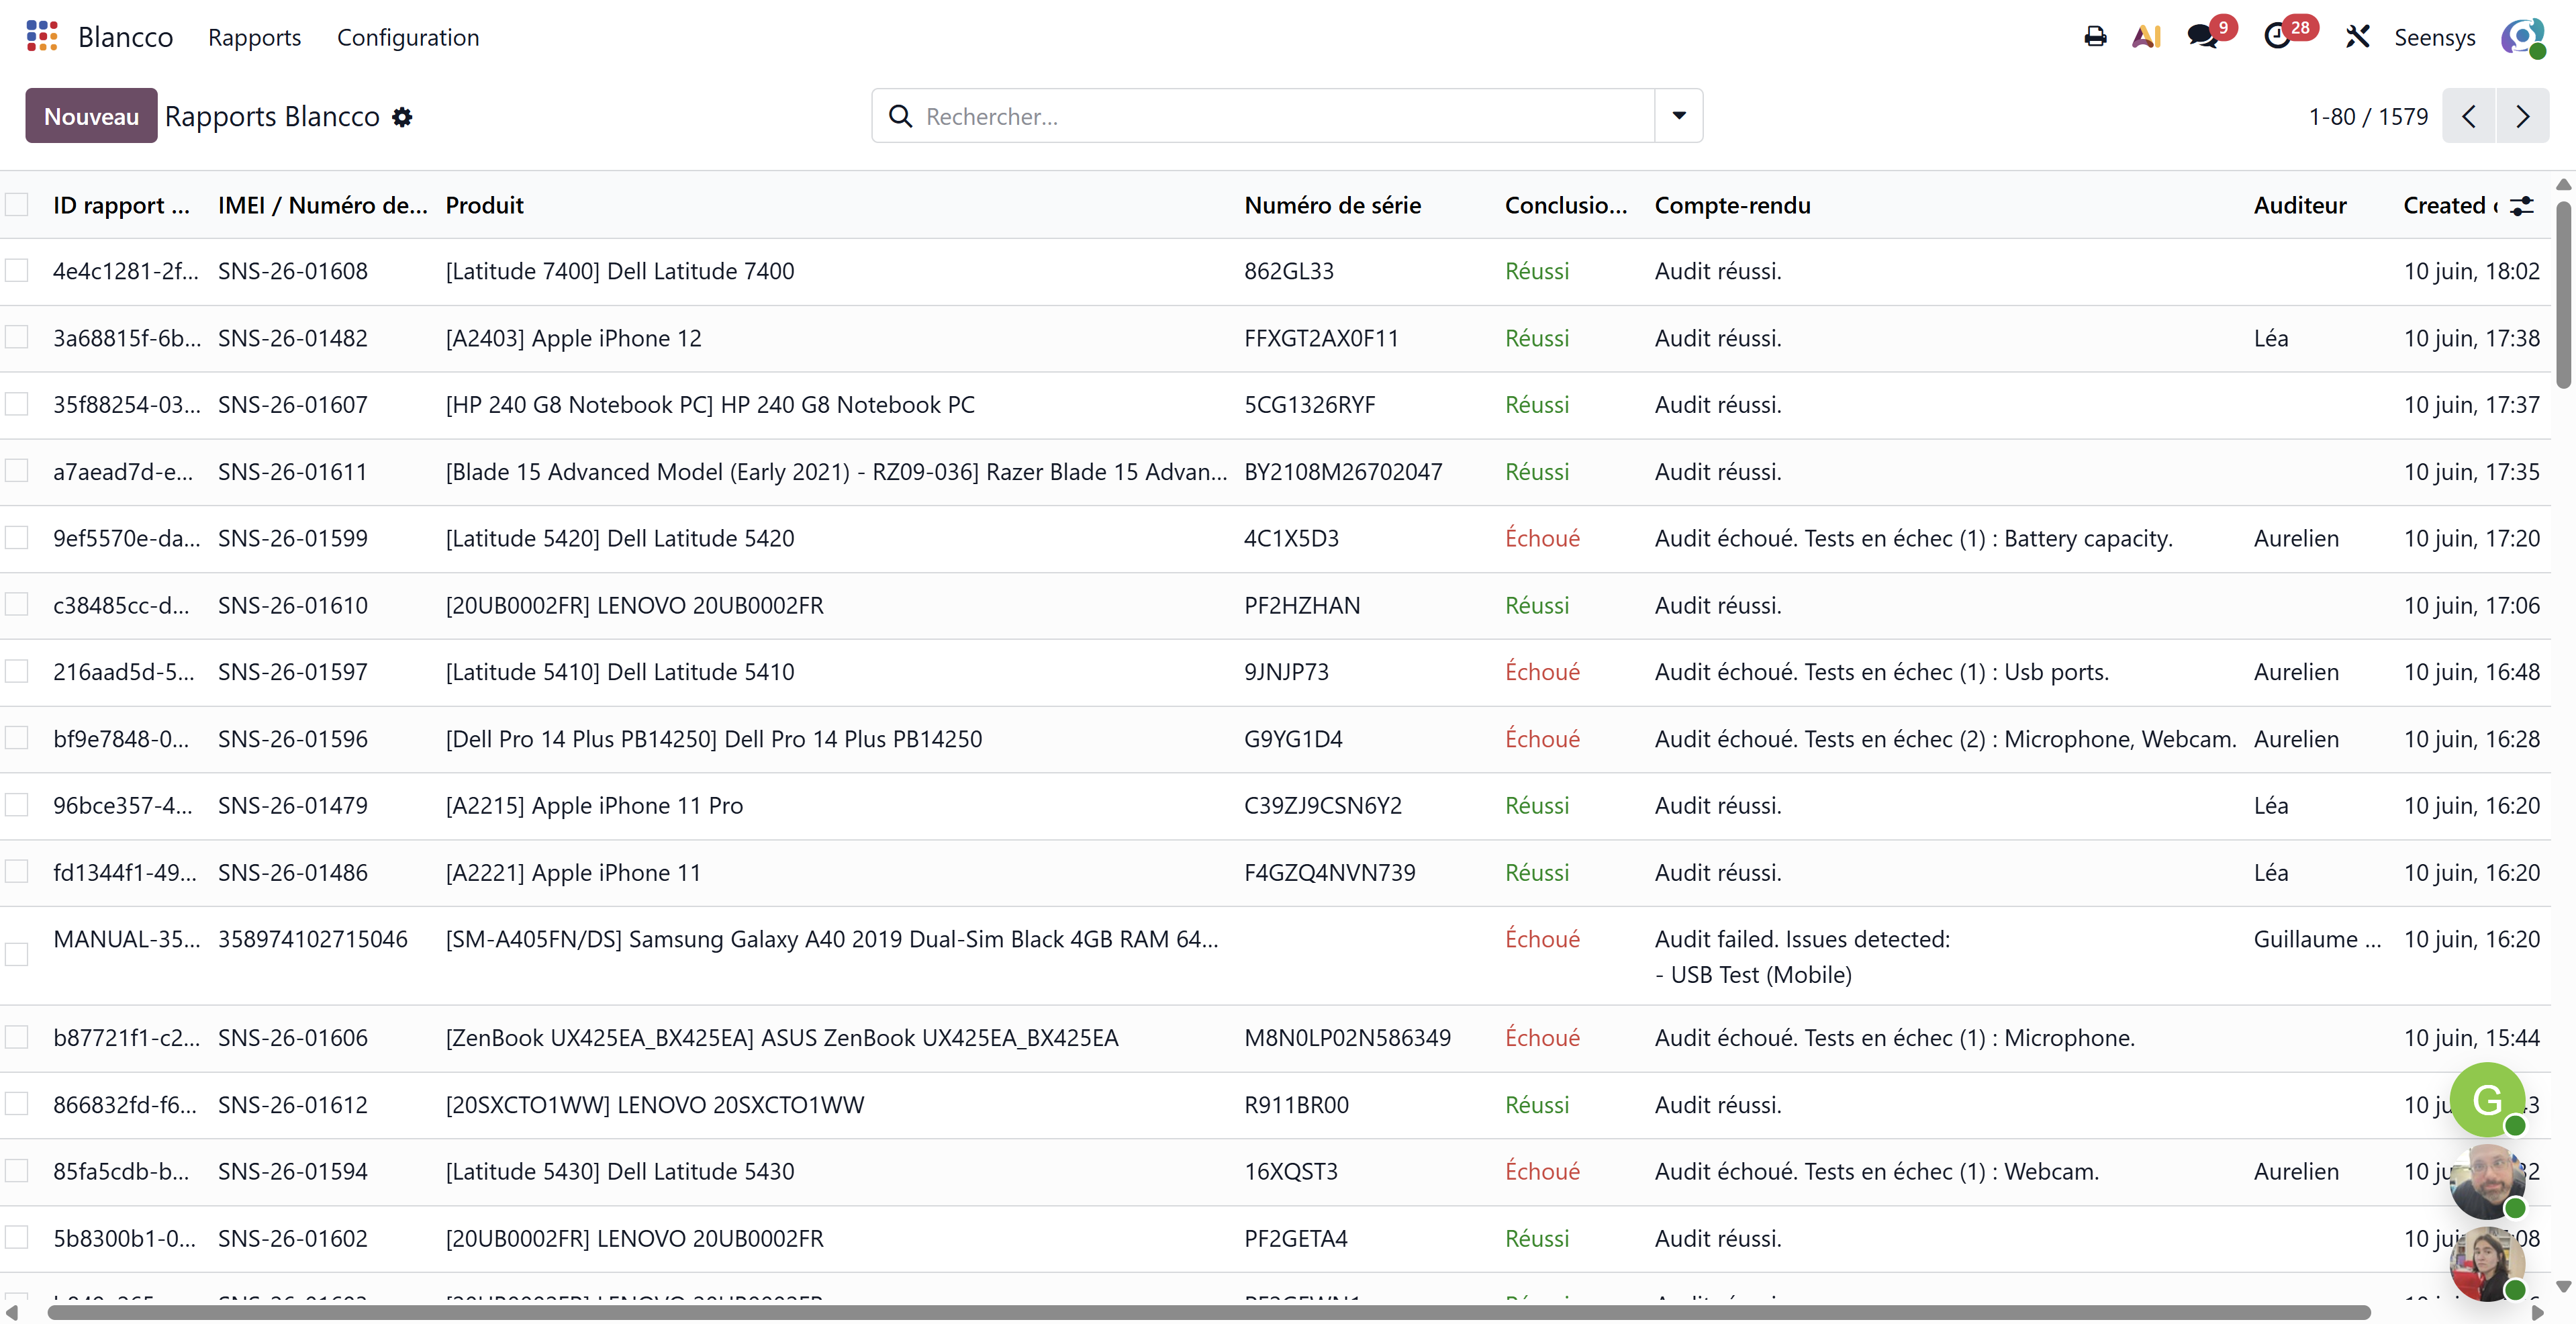Viewport: 2576px width, 1324px height.
Task: Click Razer Blade 15 product cell
Action: (836, 471)
